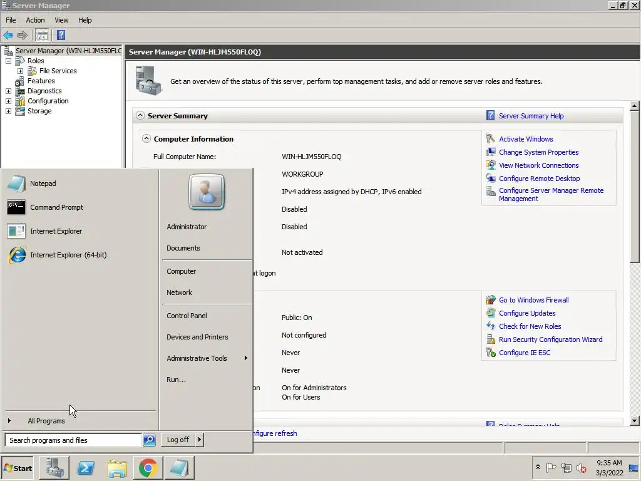Open Windows Explorer from taskbar
Viewport: 641px width, 481px height.
pos(117,468)
